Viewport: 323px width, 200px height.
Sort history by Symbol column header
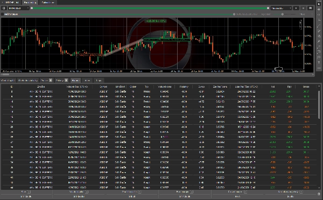[x=103, y=87]
